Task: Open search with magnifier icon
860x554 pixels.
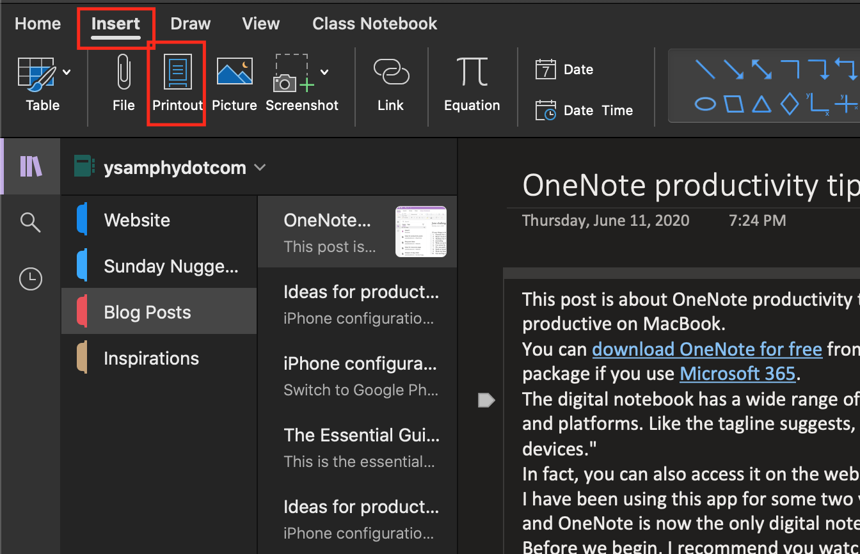Action: coord(30,222)
